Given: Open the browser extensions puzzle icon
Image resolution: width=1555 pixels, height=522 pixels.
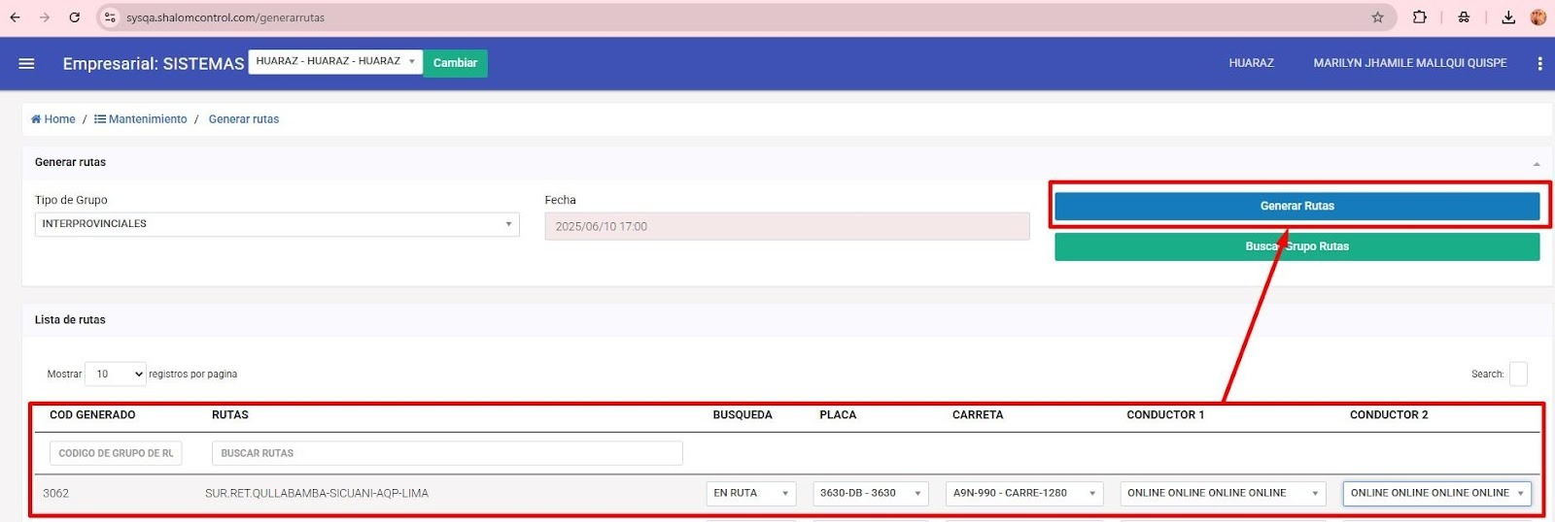Looking at the screenshot, I should (x=1420, y=17).
